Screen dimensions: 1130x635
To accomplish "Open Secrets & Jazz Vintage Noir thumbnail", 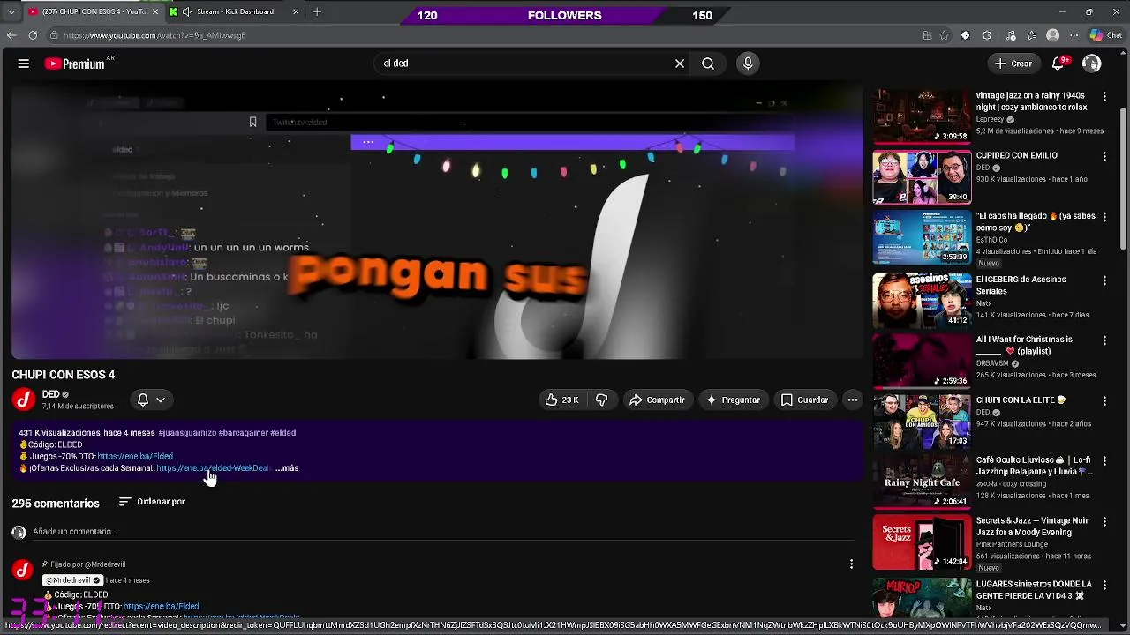I will tap(922, 542).
